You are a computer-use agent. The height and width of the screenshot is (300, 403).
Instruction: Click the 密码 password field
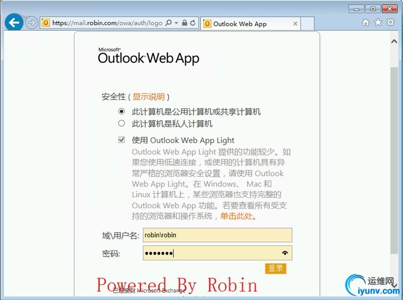(x=217, y=253)
